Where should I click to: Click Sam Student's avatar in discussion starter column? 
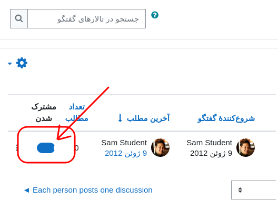pos(245,147)
